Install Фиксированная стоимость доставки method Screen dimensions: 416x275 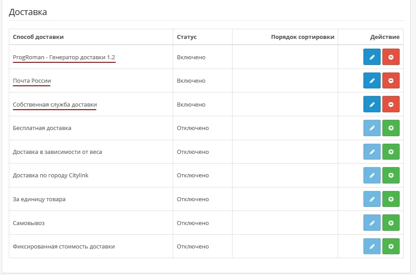point(391,246)
